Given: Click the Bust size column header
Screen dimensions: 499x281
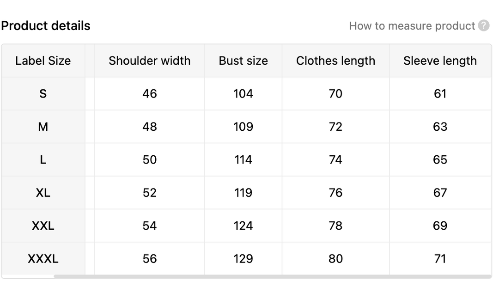Looking at the screenshot, I should click(243, 61).
